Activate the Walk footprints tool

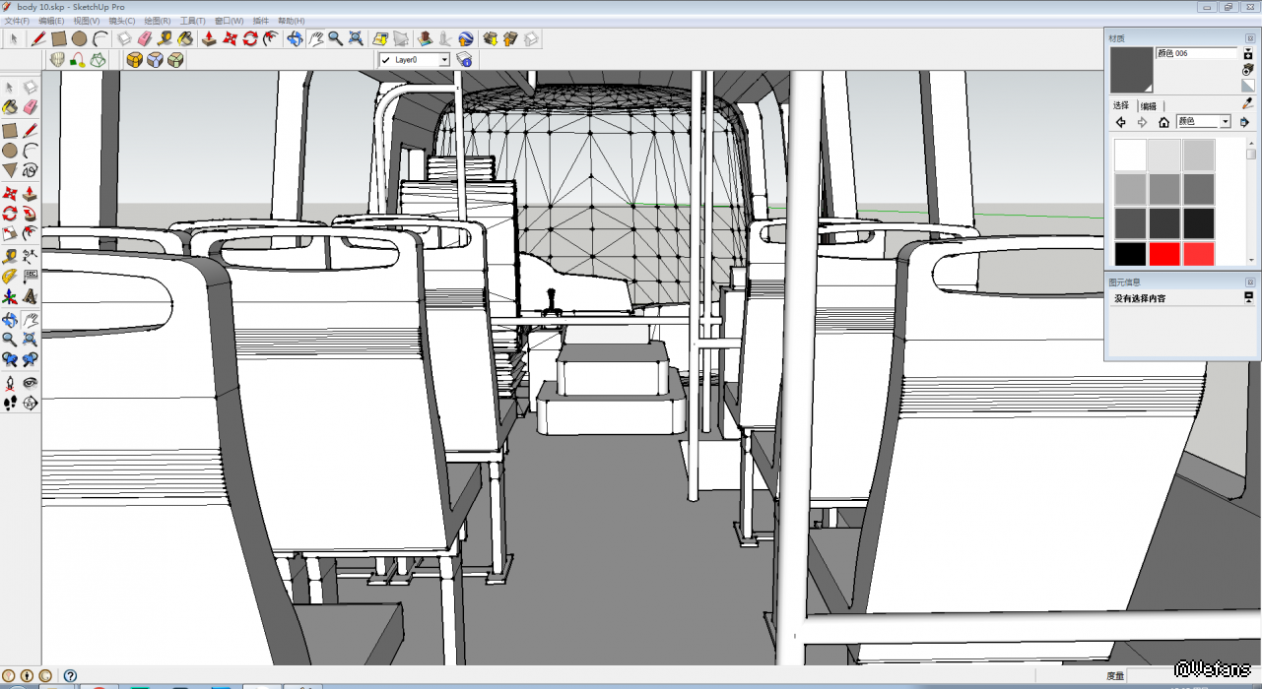[x=10, y=403]
